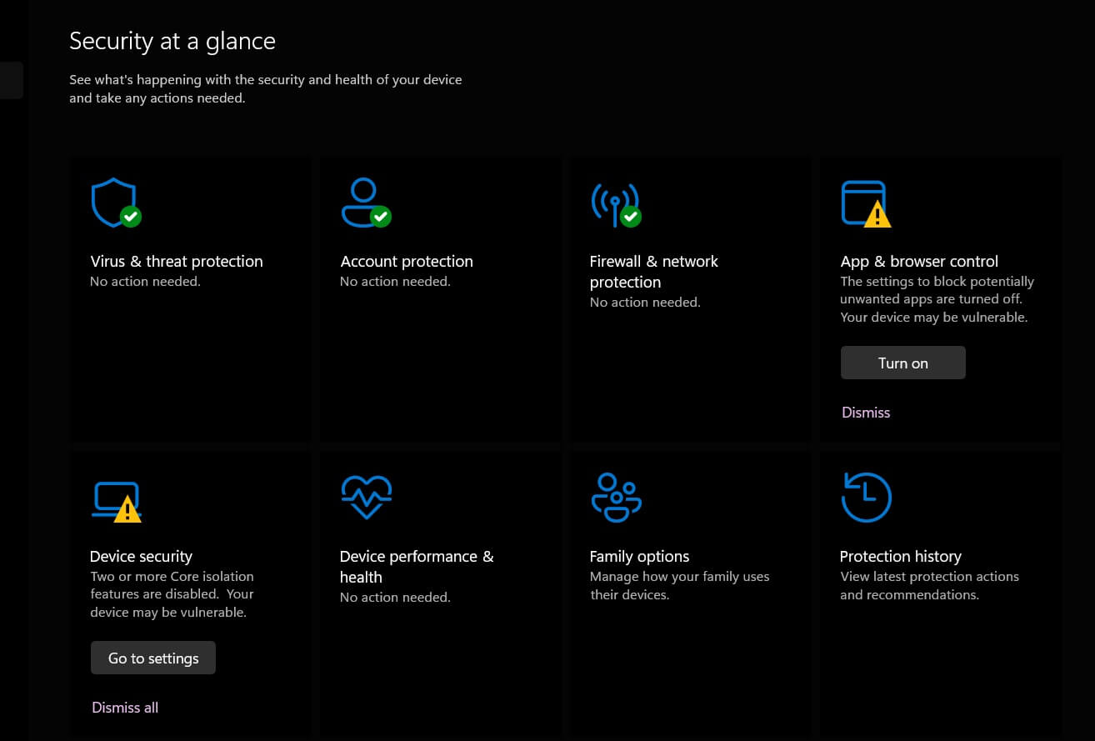Select the highlighted Home item in the sidebar
Image resolution: width=1095 pixels, height=741 pixels.
click(x=11, y=80)
